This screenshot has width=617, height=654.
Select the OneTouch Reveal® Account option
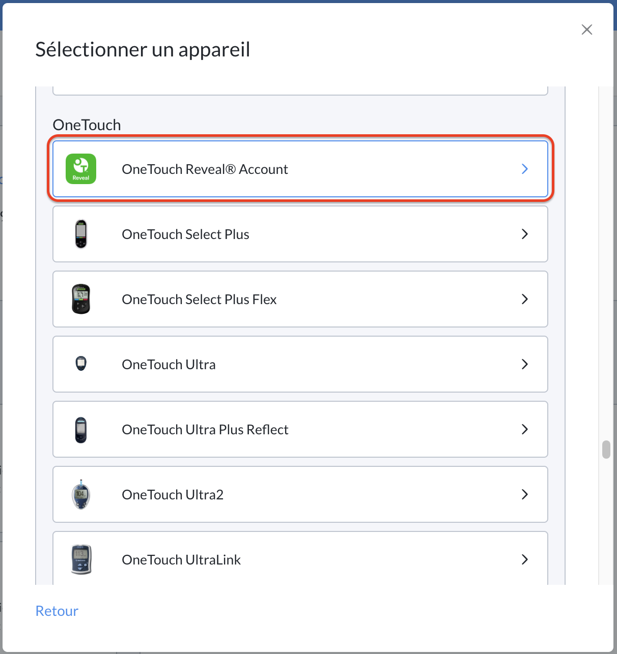click(x=300, y=169)
